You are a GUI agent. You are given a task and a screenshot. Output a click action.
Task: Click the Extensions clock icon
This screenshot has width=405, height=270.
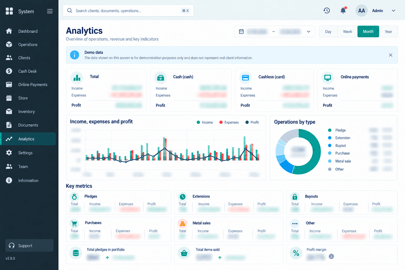click(x=182, y=197)
